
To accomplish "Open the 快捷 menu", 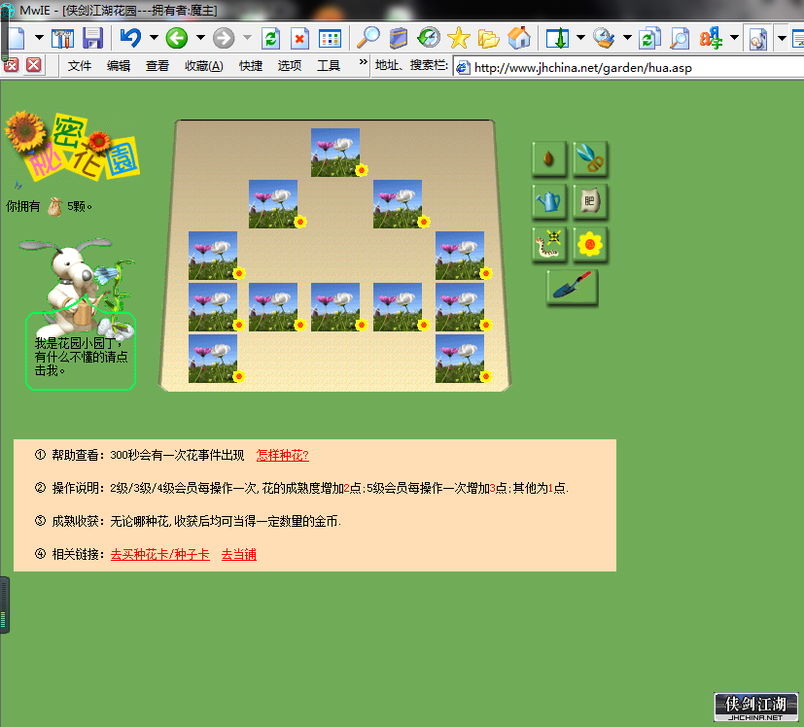I will [251, 66].
